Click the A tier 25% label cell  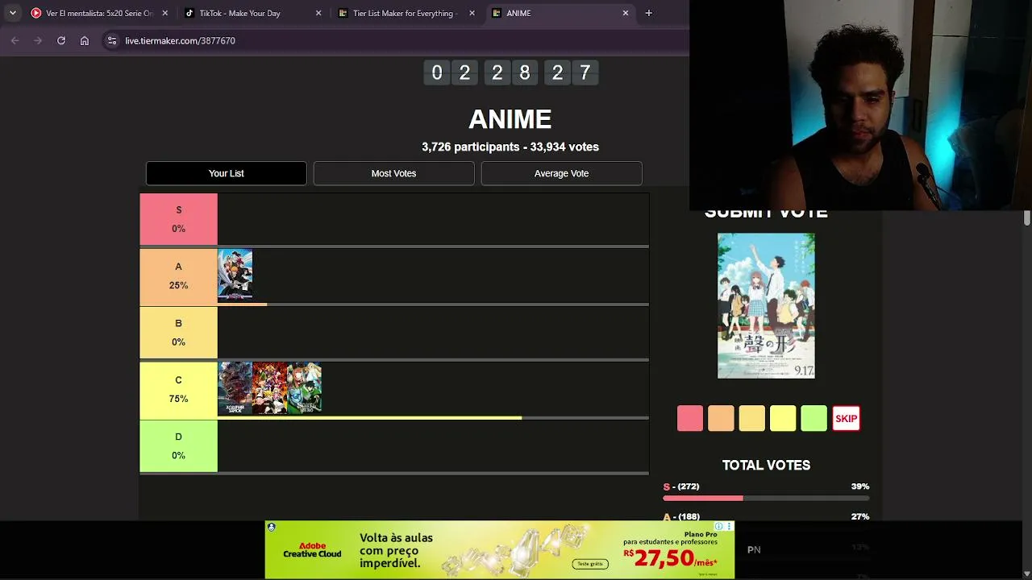pyautogui.click(x=178, y=276)
